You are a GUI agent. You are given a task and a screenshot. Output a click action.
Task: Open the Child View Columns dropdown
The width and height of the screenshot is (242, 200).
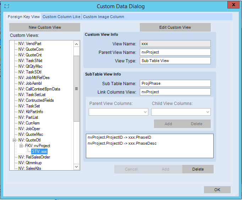pos(181,112)
